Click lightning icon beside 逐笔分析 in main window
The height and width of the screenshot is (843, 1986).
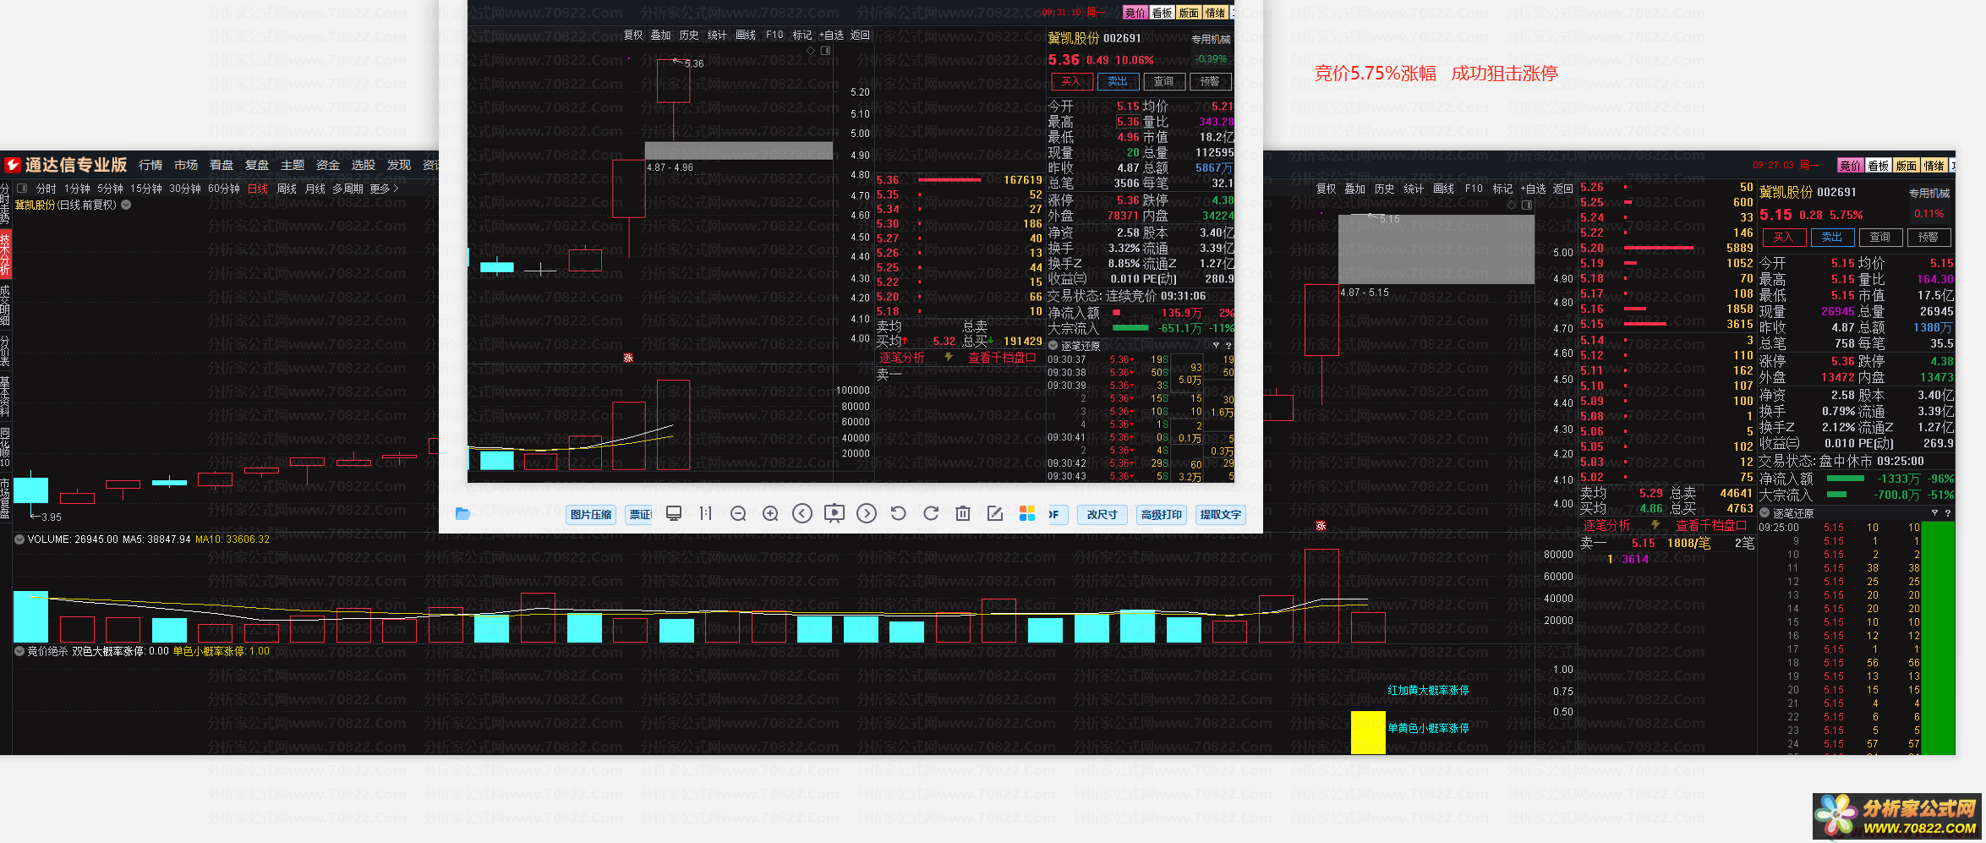pos(1655,525)
